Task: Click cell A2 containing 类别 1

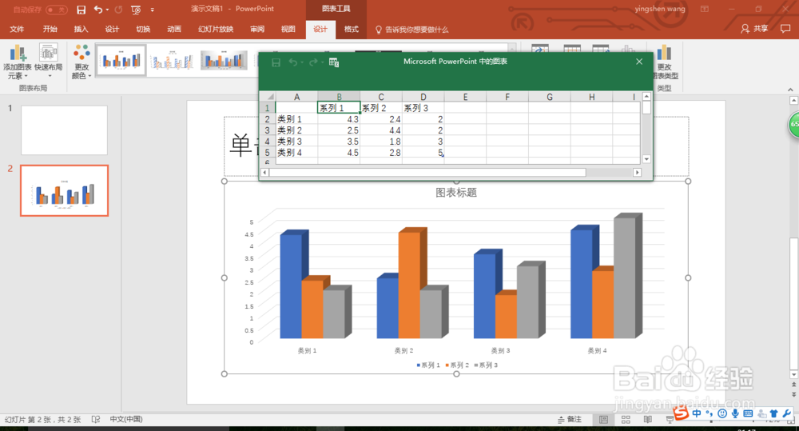Action: (296, 119)
